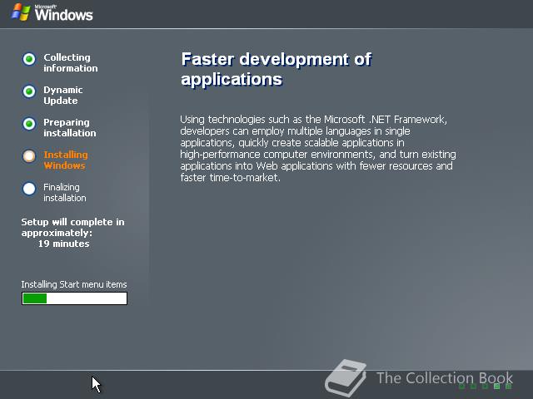Click the 'Finalizing installation' step label
This screenshot has width=533, height=399.
click(65, 192)
